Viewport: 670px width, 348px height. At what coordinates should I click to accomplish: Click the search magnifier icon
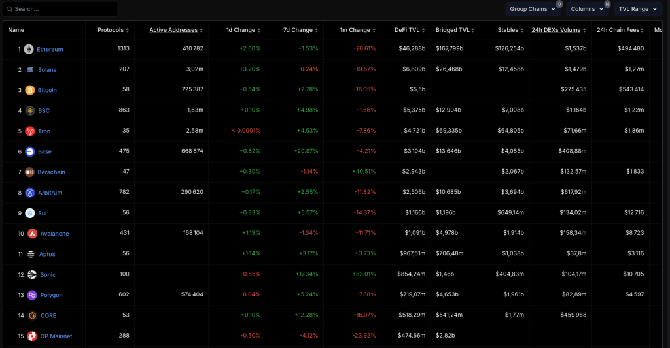pyautogui.click(x=9, y=9)
